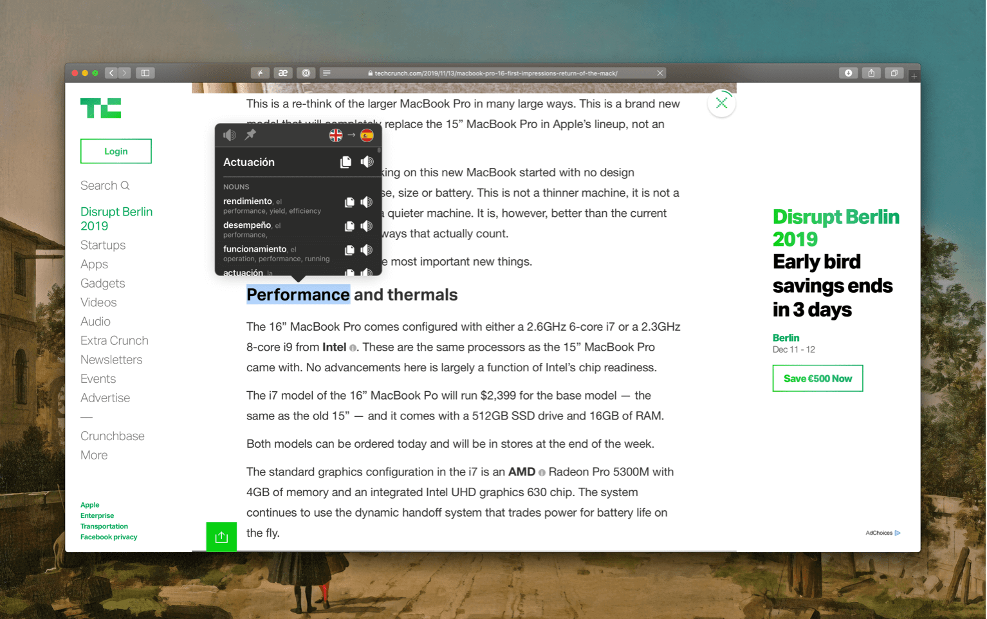This screenshot has width=987, height=619.
Task: Click the highlighted word 'Performance'
Action: click(x=298, y=295)
